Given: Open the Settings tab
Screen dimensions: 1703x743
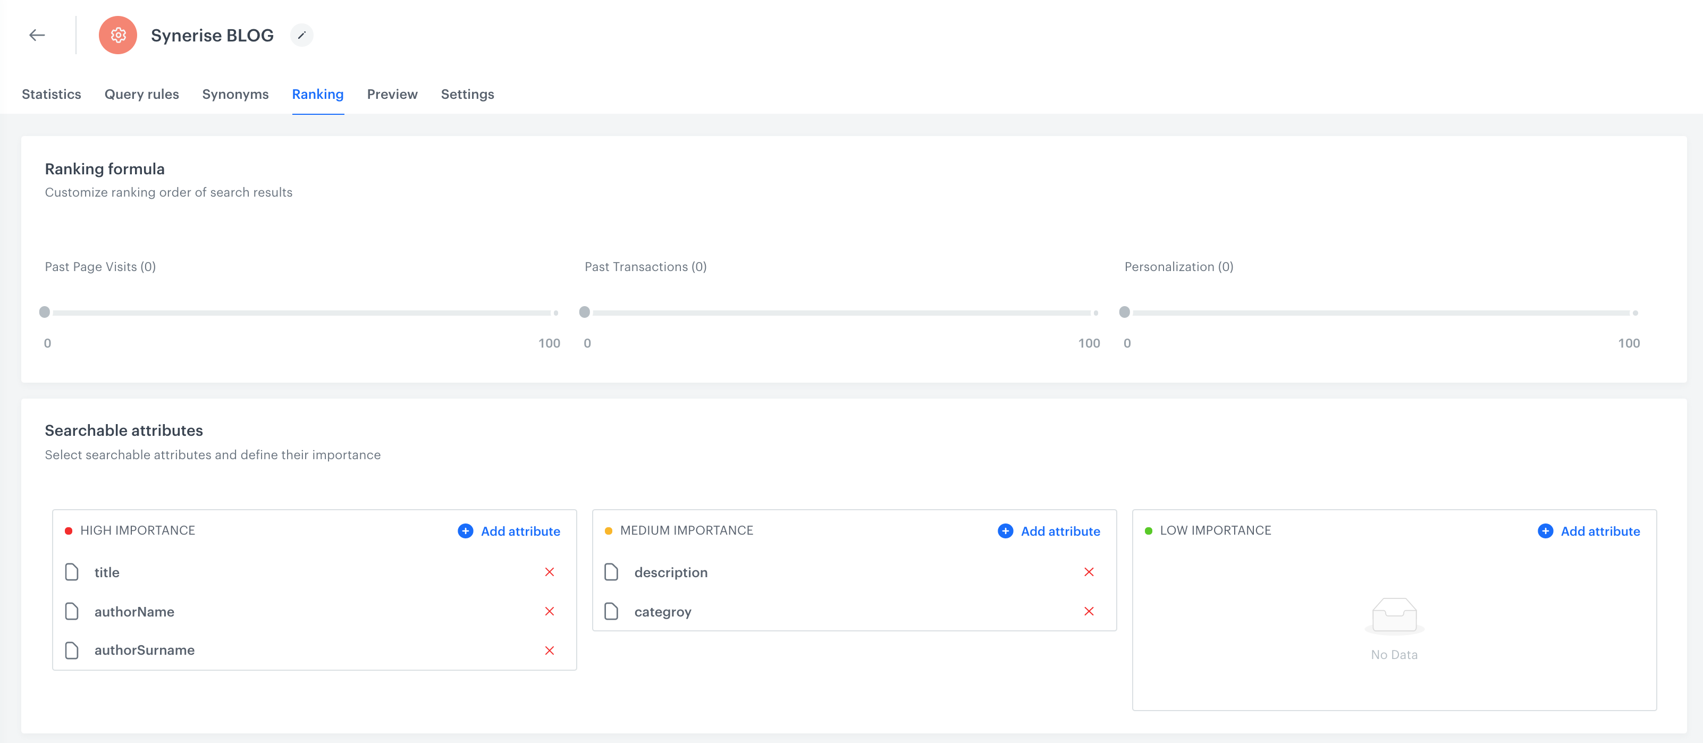Looking at the screenshot, I should pyautogui.click(x=467, y=94).
